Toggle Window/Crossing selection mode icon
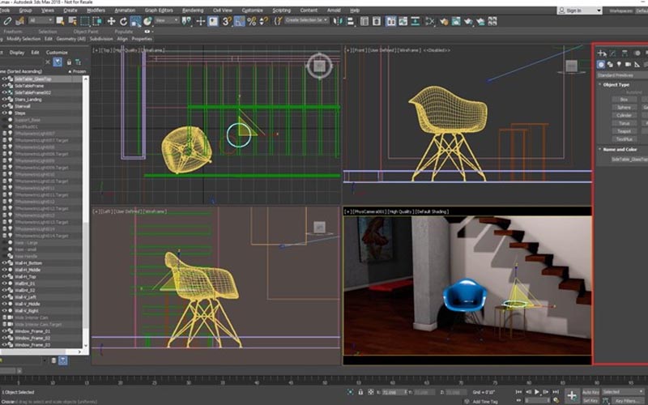Image resolution: width=648 pixels, height=405 pixels. [x=97, y=21]
